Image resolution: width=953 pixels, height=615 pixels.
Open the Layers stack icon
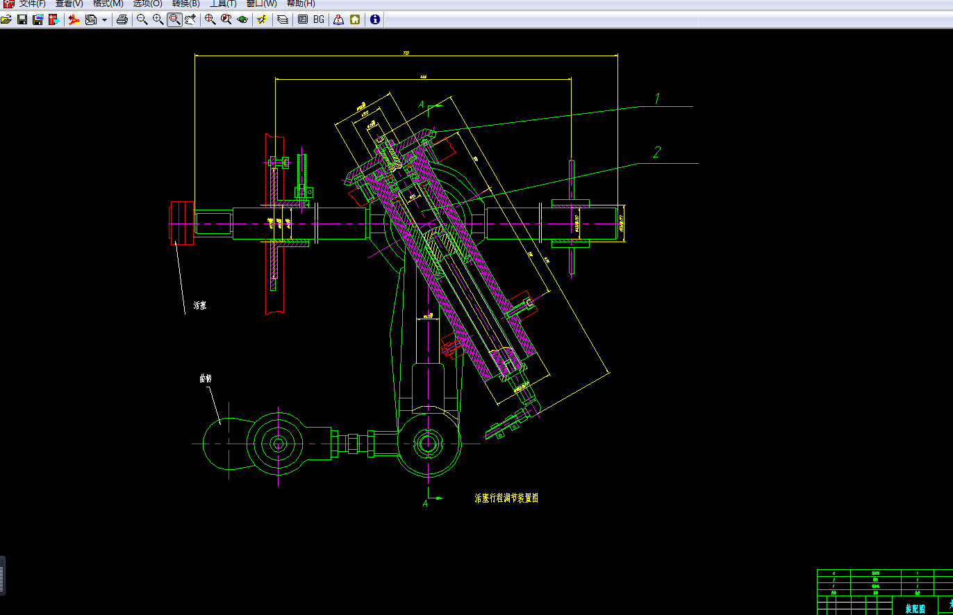283,19
